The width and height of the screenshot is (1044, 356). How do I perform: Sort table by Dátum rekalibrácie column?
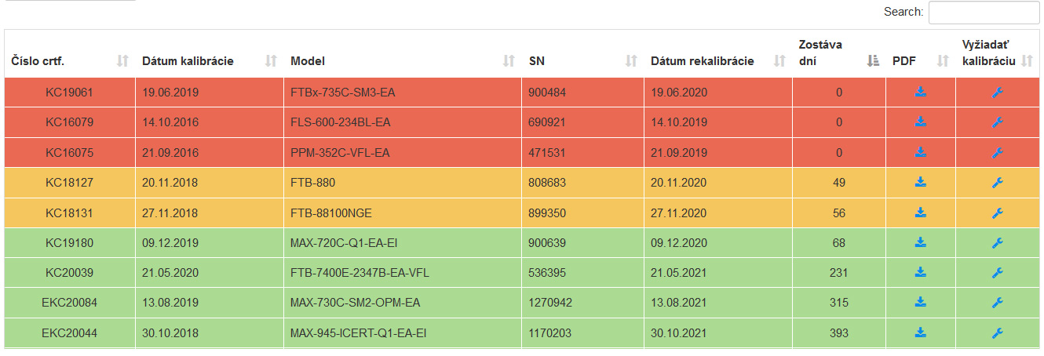[x=718, y=53]
